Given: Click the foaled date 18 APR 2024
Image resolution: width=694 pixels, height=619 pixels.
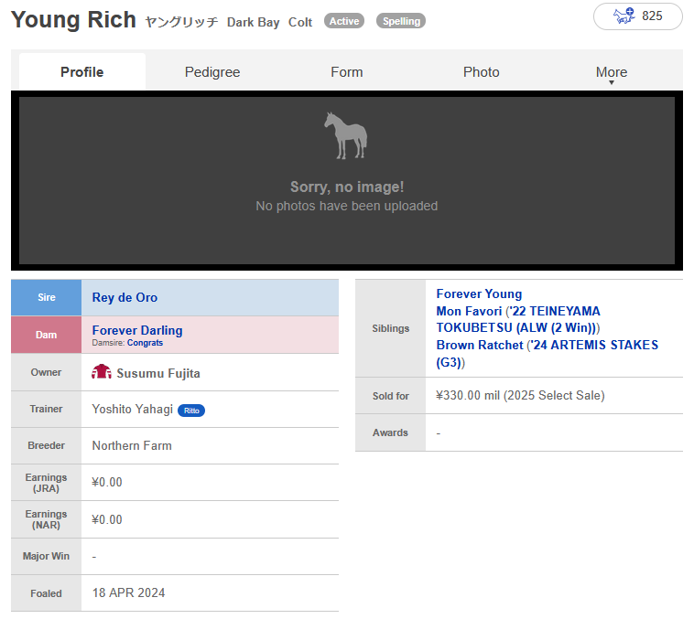Looking at the screenshot, I should coord(128,592).
